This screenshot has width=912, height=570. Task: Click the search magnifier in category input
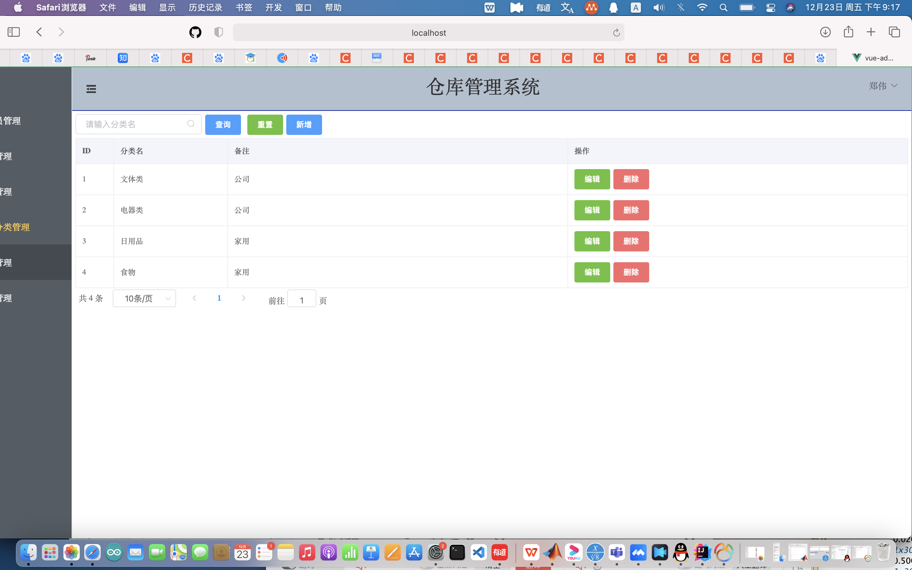(x=191, y=124)
